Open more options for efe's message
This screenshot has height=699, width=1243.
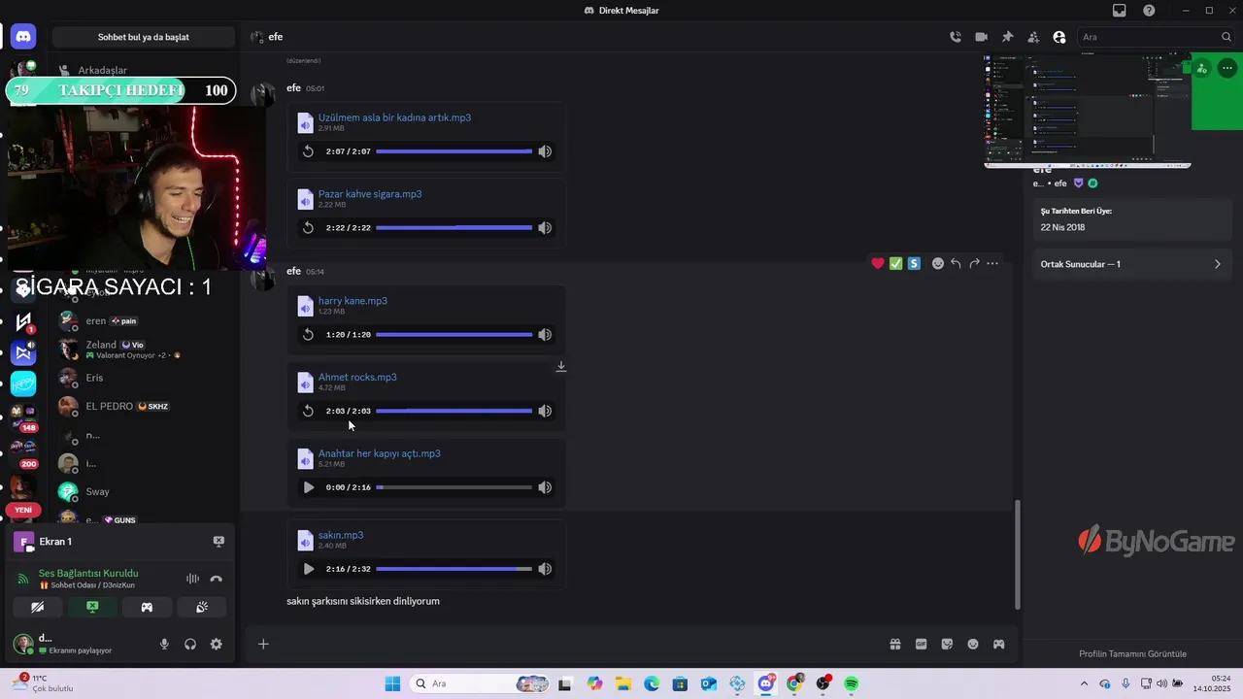992,263
